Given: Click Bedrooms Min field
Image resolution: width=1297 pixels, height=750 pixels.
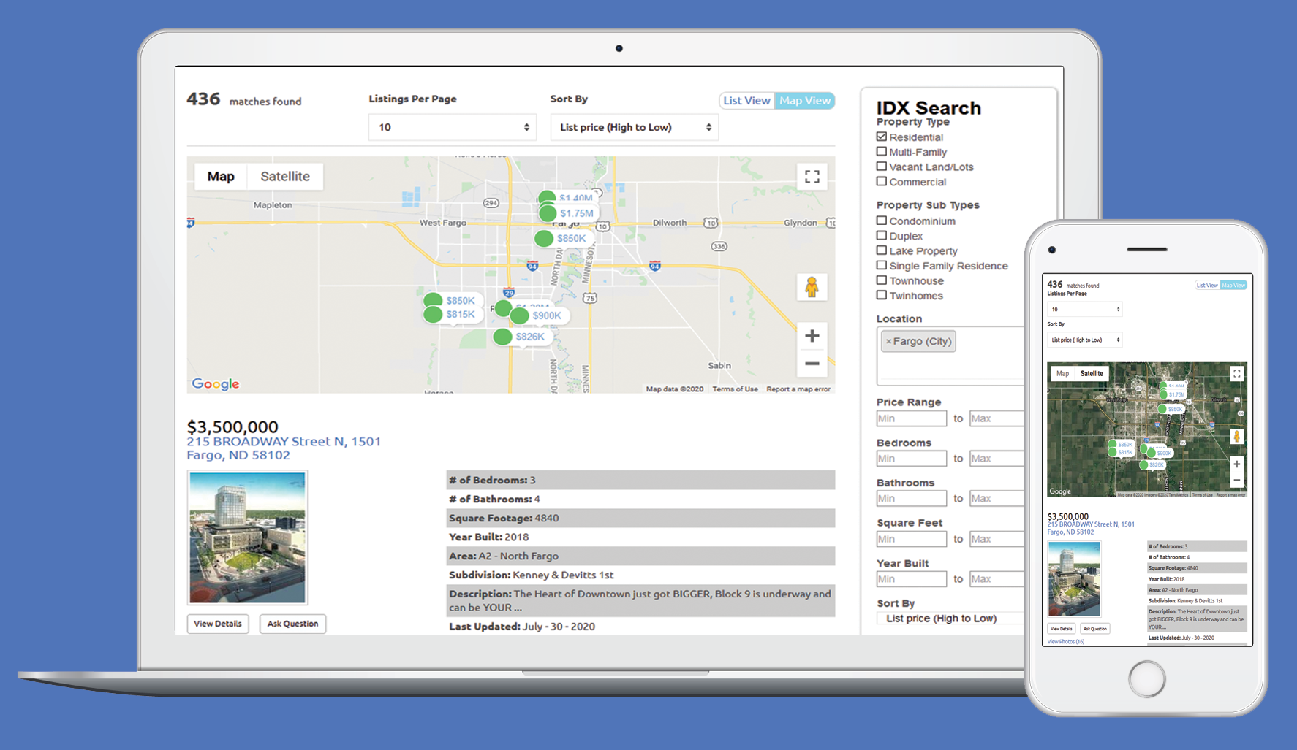Looking at the screenshot, I should (x=912, y=459).
